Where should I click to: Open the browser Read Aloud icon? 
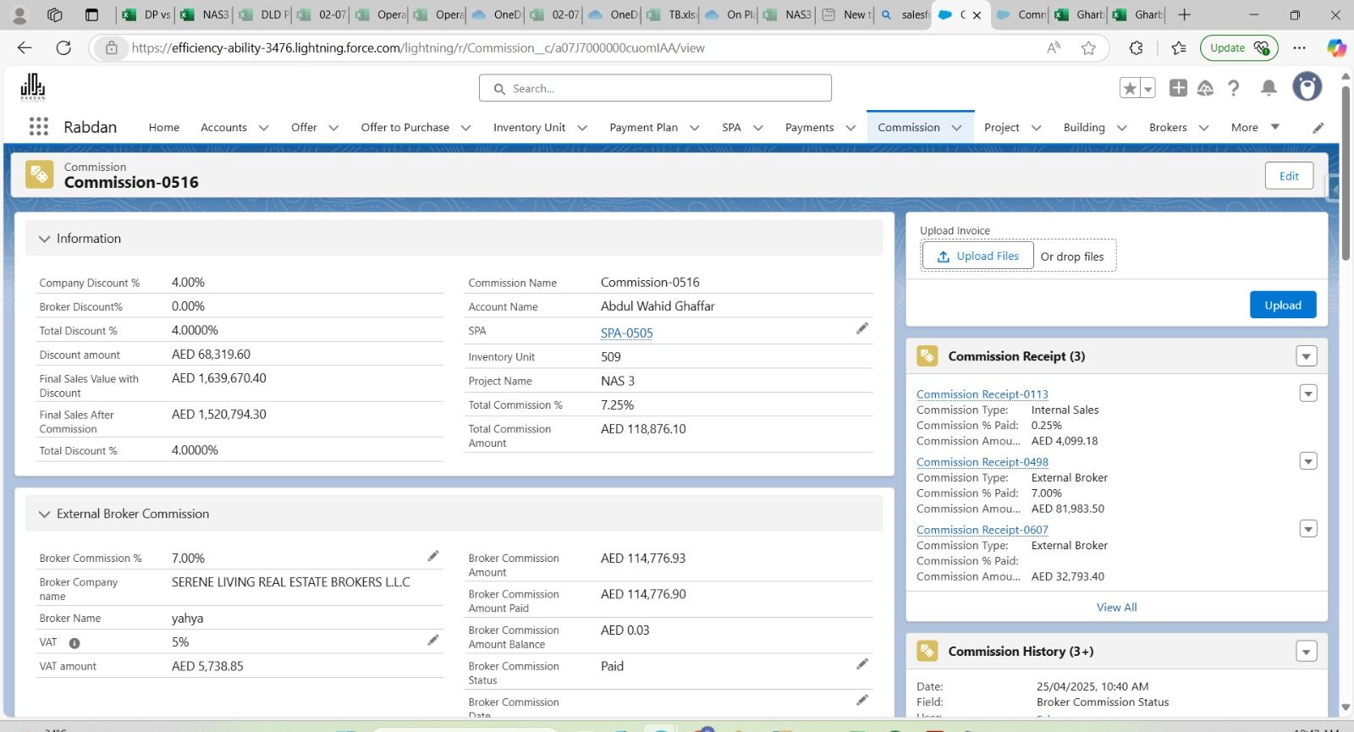[1054, 48]
